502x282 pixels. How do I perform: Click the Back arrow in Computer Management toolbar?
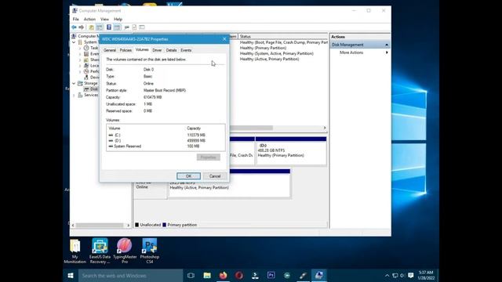pyautogui.click(x=74, y=27)
